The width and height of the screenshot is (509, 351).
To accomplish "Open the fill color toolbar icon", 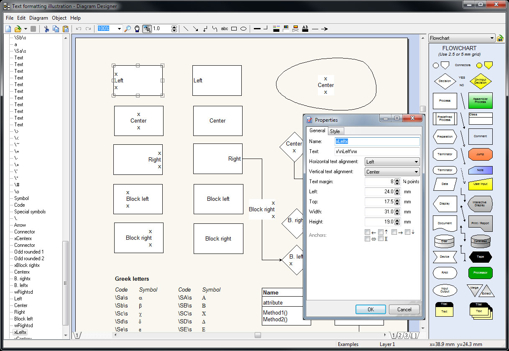I will click(x=286, y=29).
